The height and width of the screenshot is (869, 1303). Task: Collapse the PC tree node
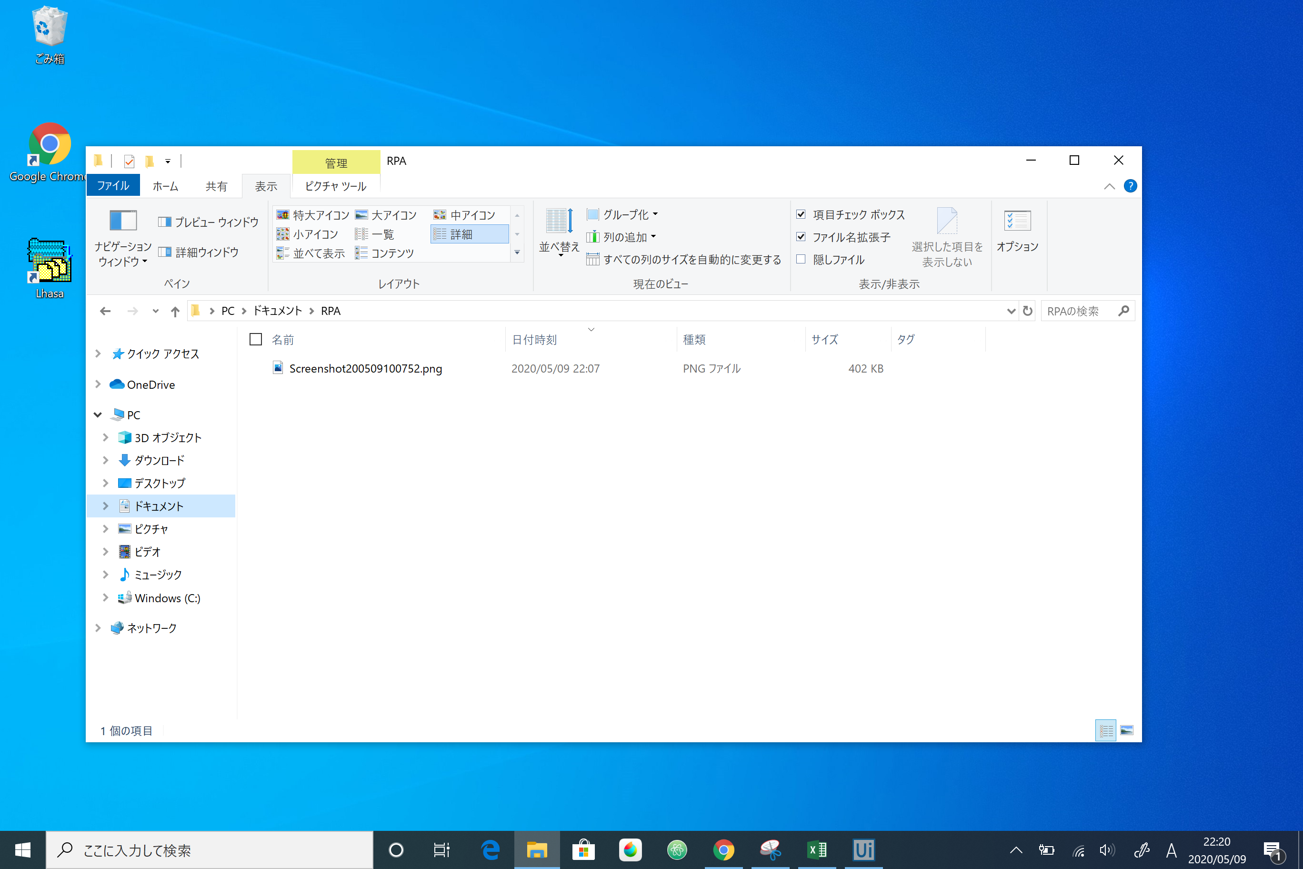click(98, 415)
